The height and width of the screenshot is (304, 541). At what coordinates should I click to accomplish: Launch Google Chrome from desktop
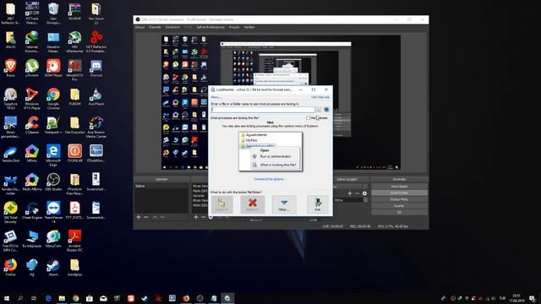tap(53, 98)
